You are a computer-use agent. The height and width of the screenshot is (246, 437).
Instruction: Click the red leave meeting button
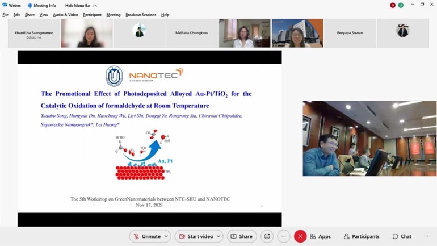click(x=300, y=236)
